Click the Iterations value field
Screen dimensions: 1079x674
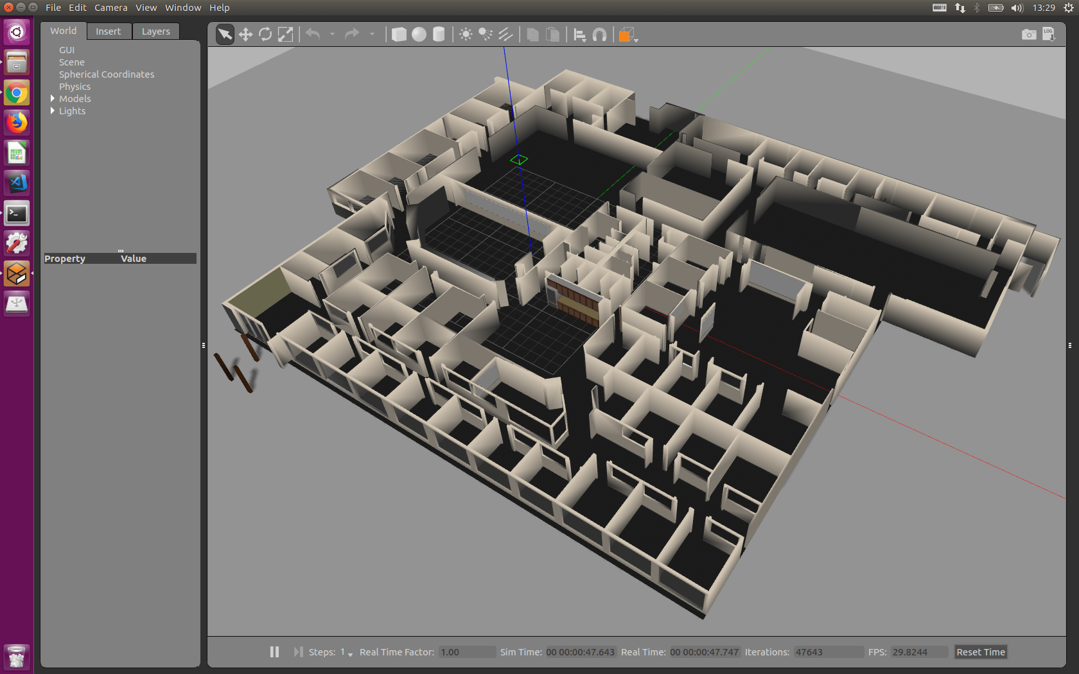pyautogui.click(x=829, y=652)
